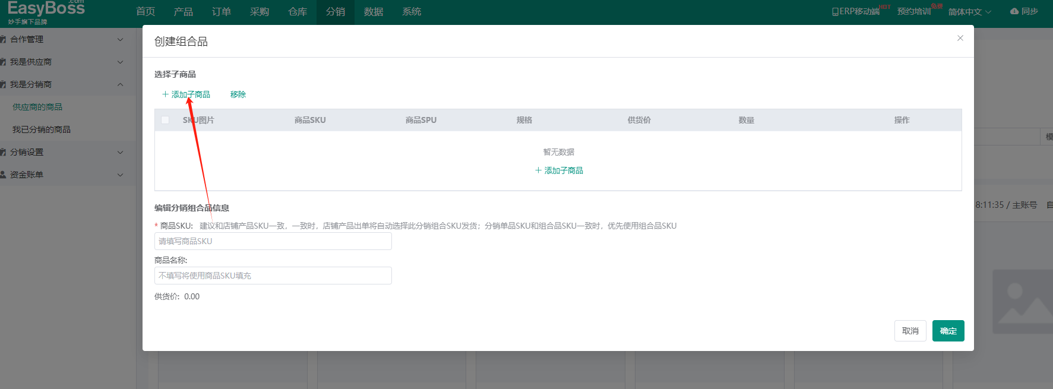Click the 资金账单 user icon
The width and height of the screenshot is (1053, 389).
tap(3, 175)
